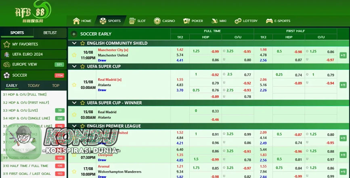The width and height of the screenshot is (350, 178).
Task: Open more bets for 17/08 03:00AM Premier League match
Action: click(x=343, y=138)
